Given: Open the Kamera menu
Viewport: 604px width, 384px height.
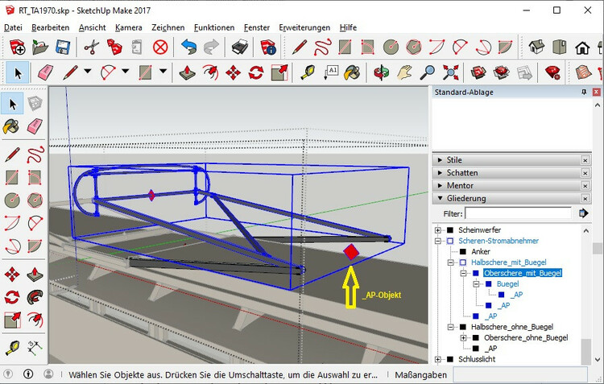Looking at the screenshot, I should coord(128,27).
